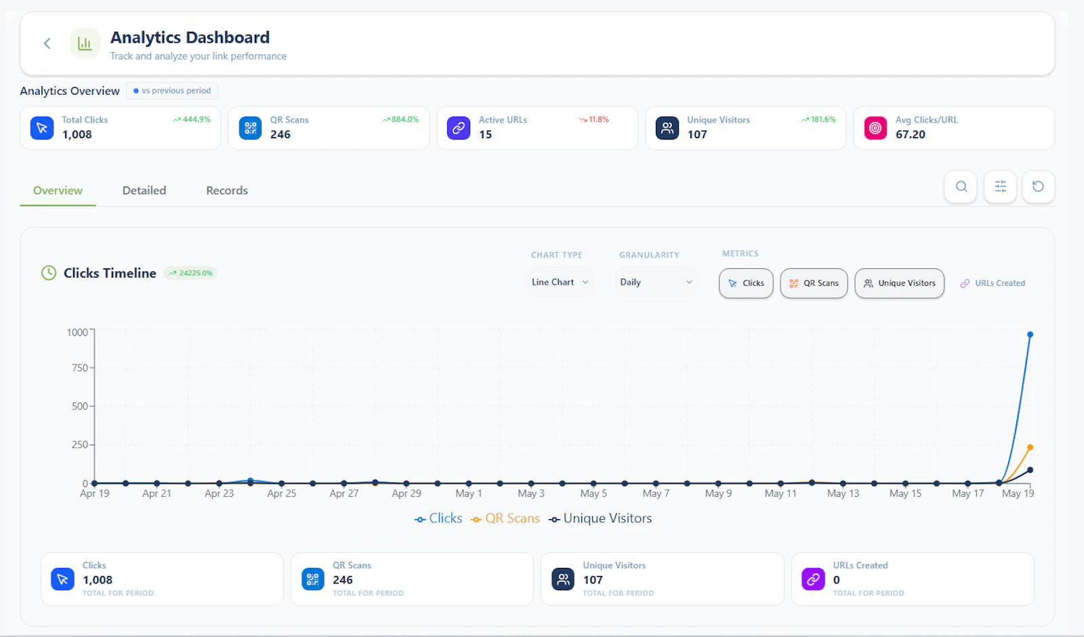Image resolution: width=1084 pixels, height=637 pixels.
Task: Click the 884.0% QR Scans change
Action: tap(400, 119)
